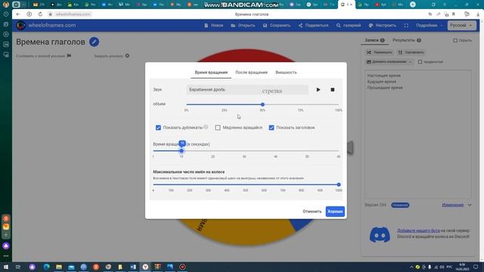Tick the advanced checkbox next to add image
The height and width of the screenshot is (272, 484).
420,62
